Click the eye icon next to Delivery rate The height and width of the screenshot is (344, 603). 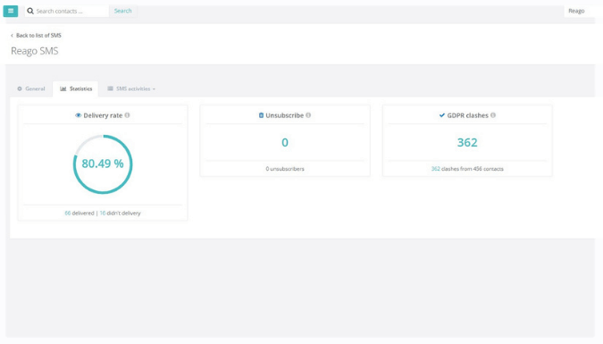click(78, 115)
